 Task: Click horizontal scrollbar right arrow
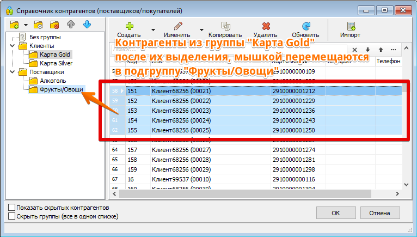click(x=397, y=193)
